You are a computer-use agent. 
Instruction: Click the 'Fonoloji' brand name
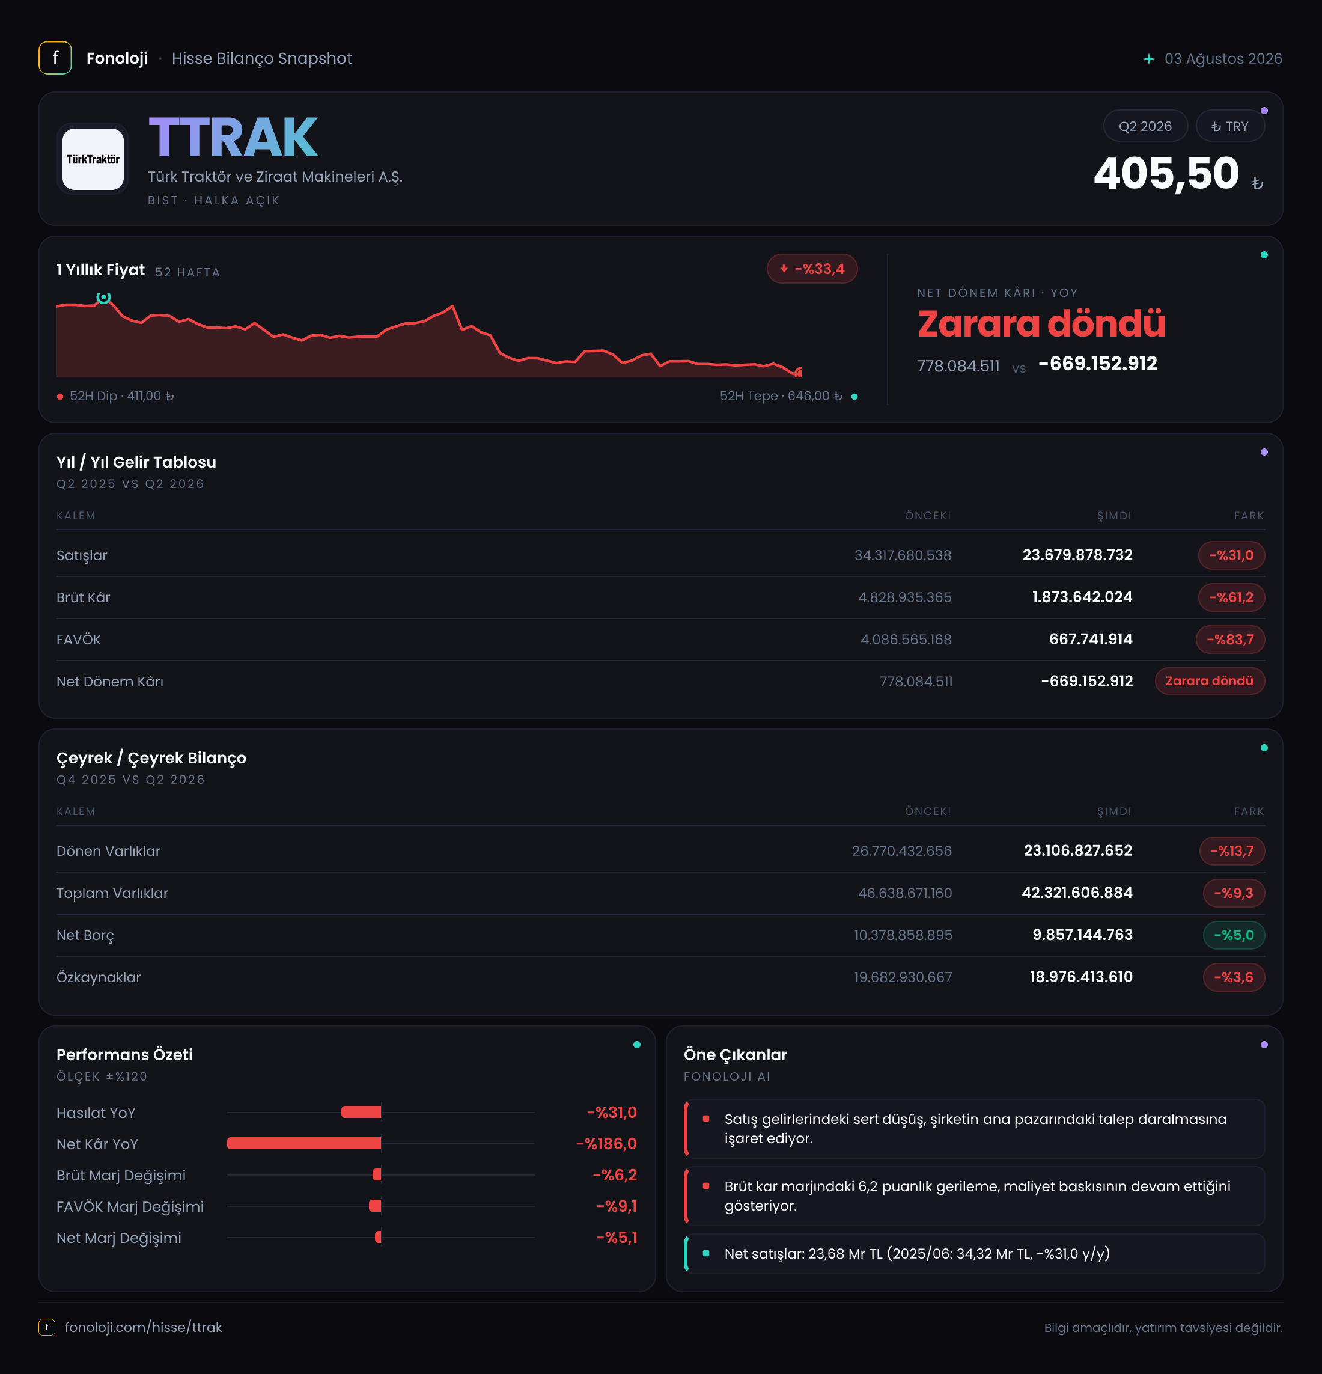(117, 58)
